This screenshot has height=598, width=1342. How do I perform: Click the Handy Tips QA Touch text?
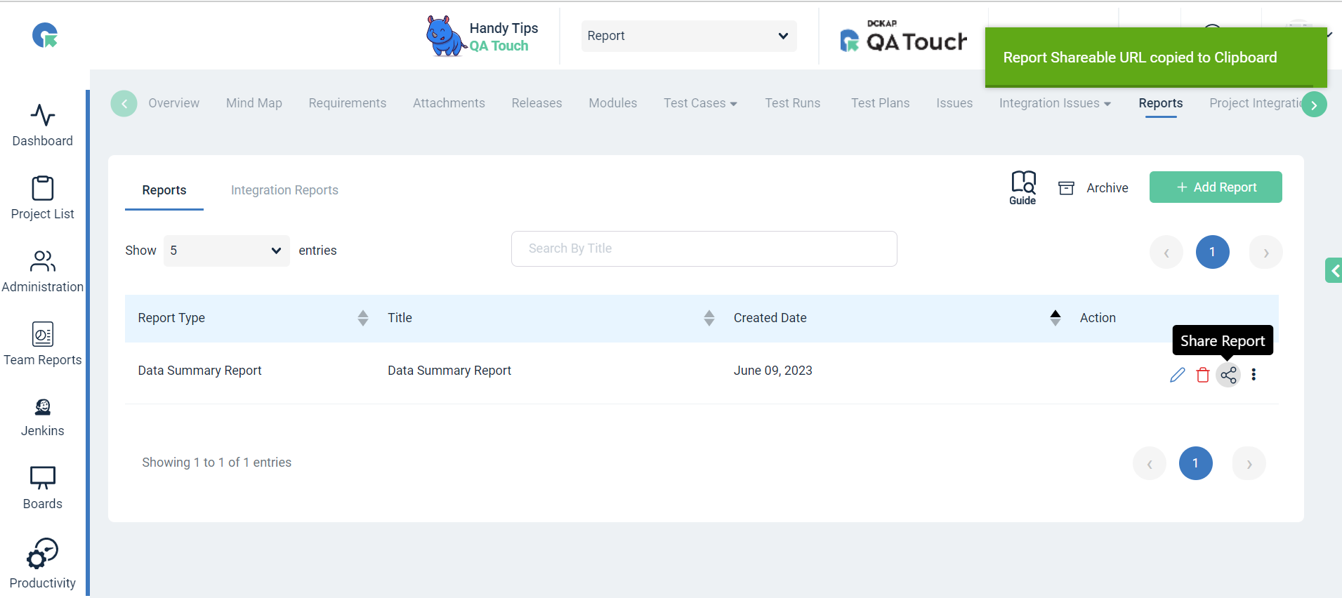[504, 36]
